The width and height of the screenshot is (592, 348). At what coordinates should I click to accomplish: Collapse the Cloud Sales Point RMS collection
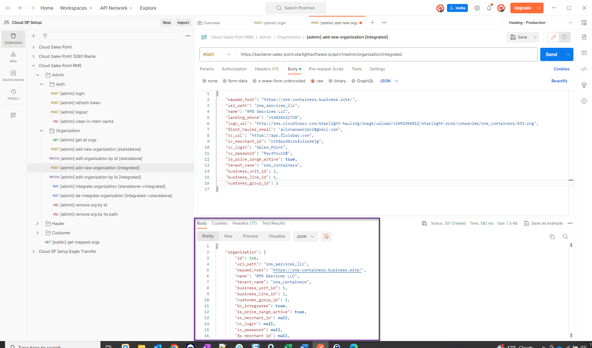[x=34, y=66]
